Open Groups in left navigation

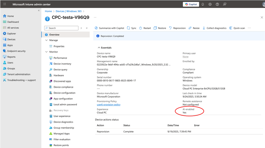(9, 68)
